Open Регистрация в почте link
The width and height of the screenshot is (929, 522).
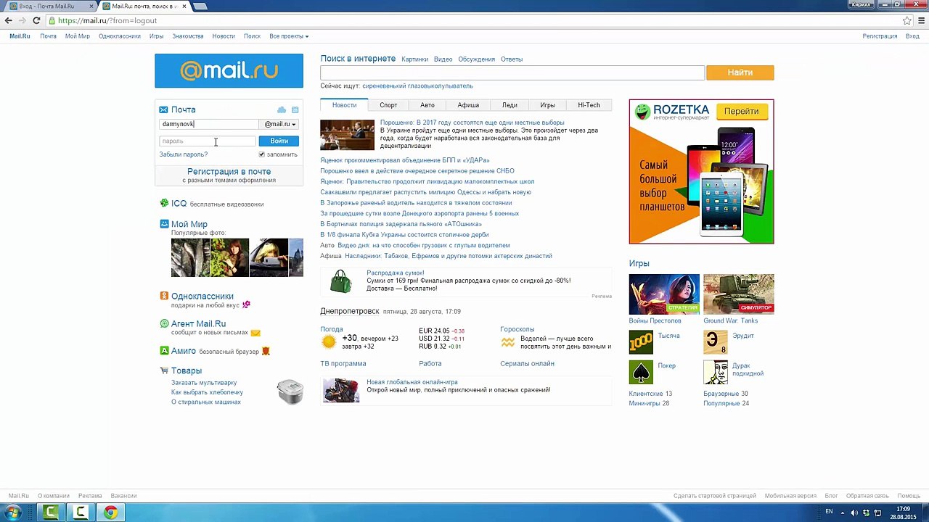(x=229, y=172)
